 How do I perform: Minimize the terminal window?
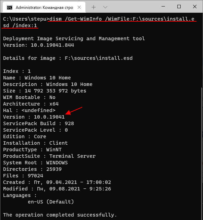163,7
